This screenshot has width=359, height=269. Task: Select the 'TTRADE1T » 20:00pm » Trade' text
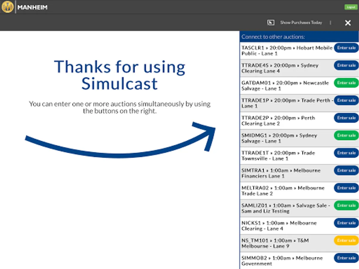point(278,153)
